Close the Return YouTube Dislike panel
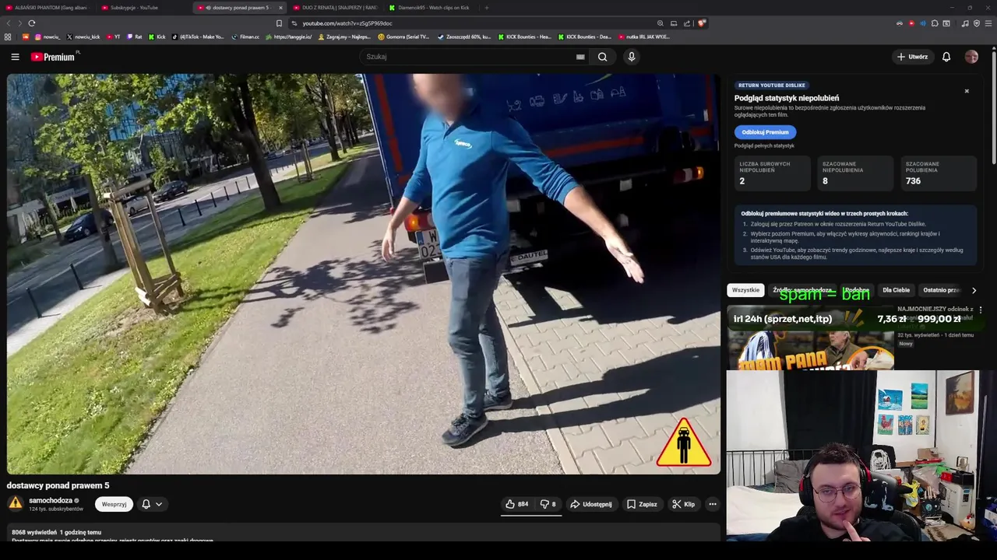Screen dimensions: 997x560 (x=967, y=91)
